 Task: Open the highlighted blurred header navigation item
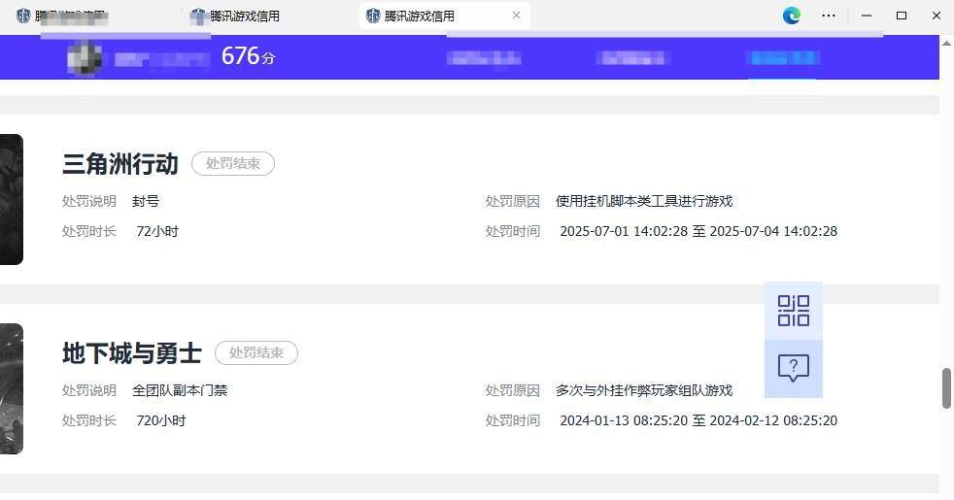pyautogui.click(x=782, y=58)
